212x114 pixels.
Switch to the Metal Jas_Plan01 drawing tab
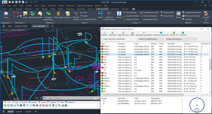(x=21, y=26)
